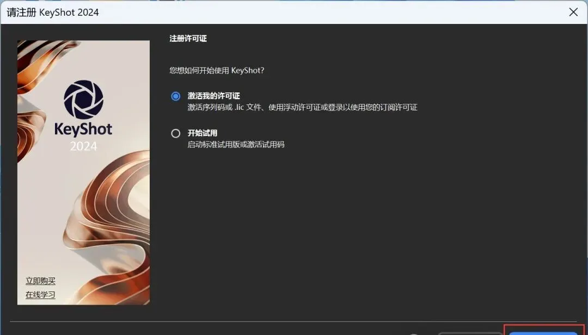Click the description 启动标准试用版或激活试用码
The height and width of the screenshot is (335, 588).
pyautogui.click(x=236, y=144)
